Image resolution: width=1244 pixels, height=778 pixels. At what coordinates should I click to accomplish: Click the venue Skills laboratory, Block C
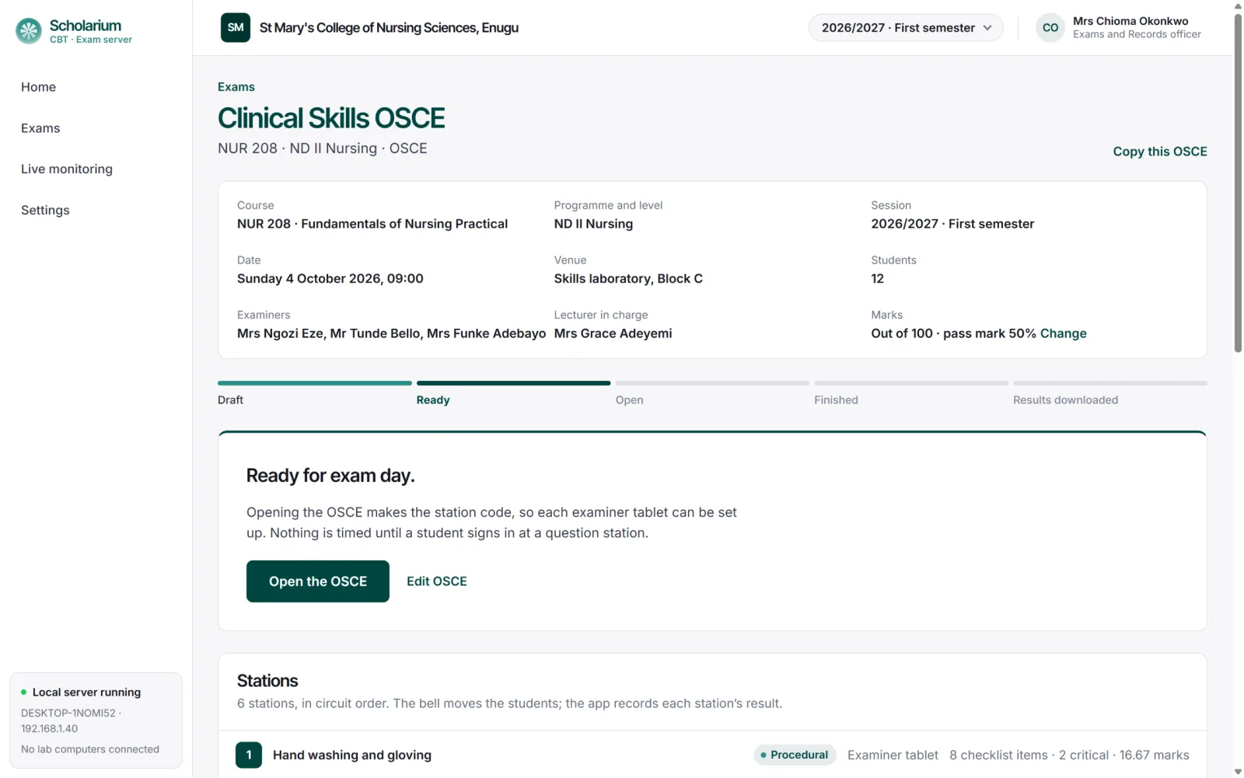pyautogui.click(x=628, y=278)
